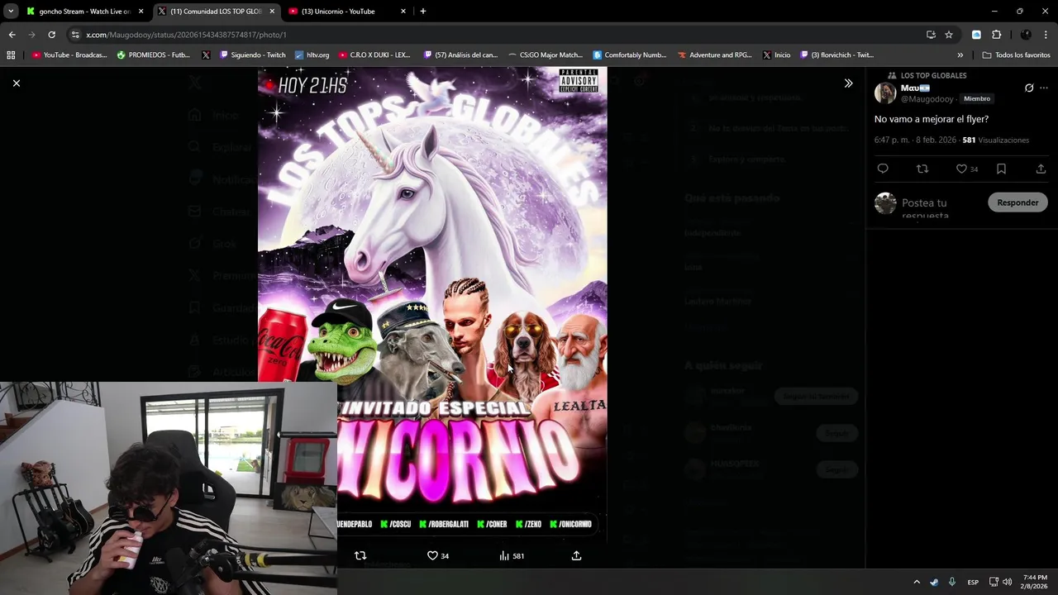Reply icon in the tweet side panel

click(883, 169)
